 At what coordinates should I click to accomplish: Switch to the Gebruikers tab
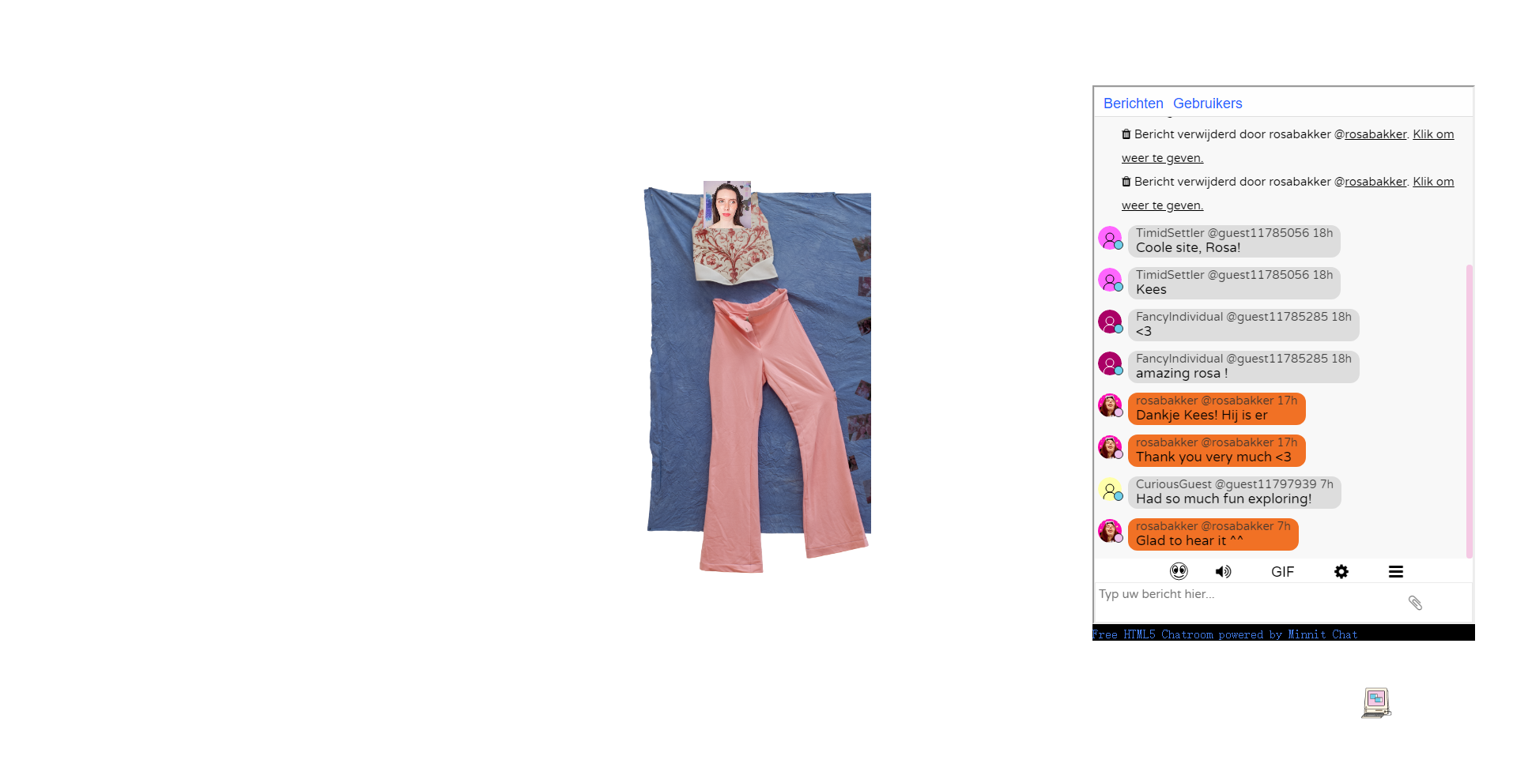(x=1207, y=103)
